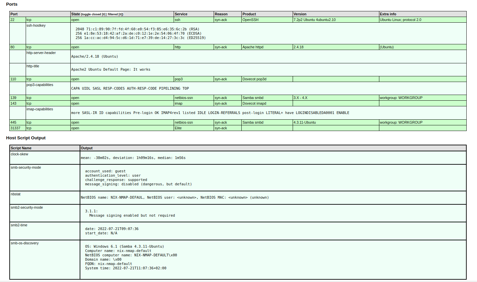Select version '3.X - 4.X' cell
477x282 pixels.
click(x=336, y=98)
